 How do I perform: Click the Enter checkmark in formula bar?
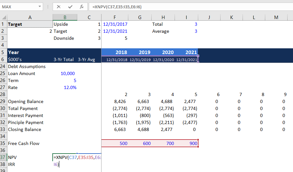point(70,7)
